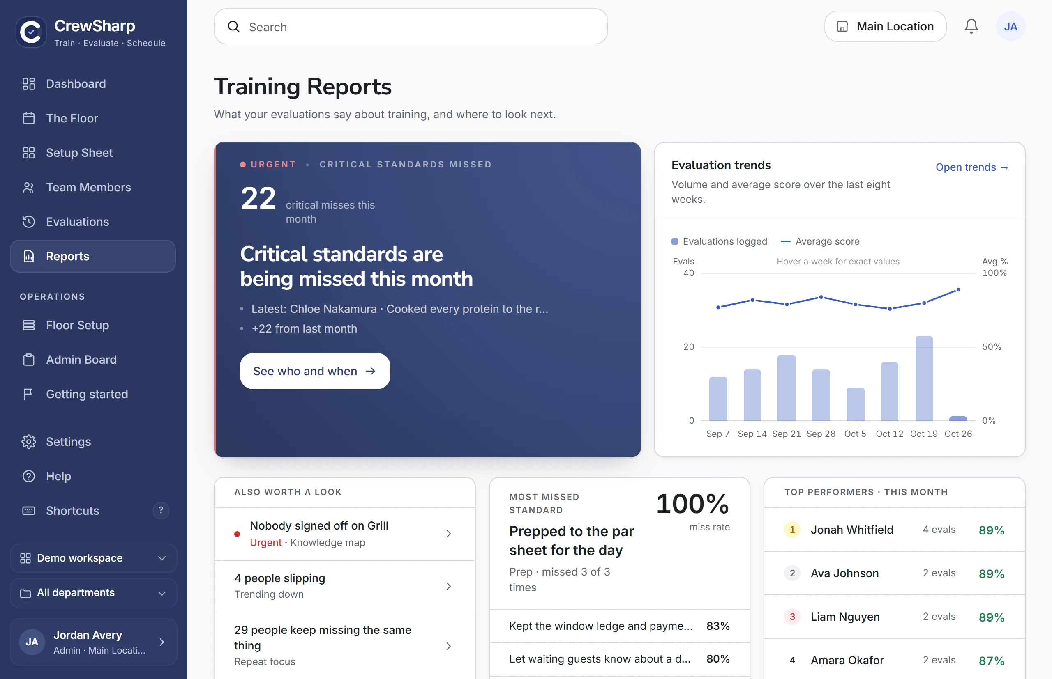Open the All departments dropdown
1052x679 pixels.
point(94,593)
